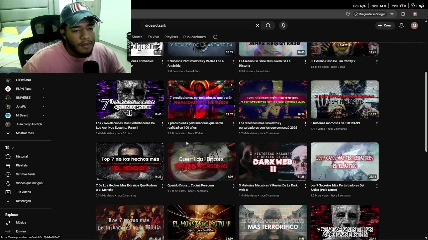Play Los 7 textos perturbadores de la Biblia thumbnail
The height and width of the screenshot is (240, 428).
(x=130, y=222)
